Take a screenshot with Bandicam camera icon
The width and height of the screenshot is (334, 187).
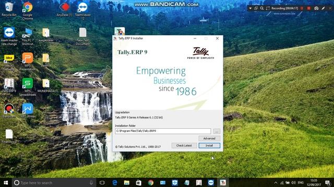(x=316, y=8)
